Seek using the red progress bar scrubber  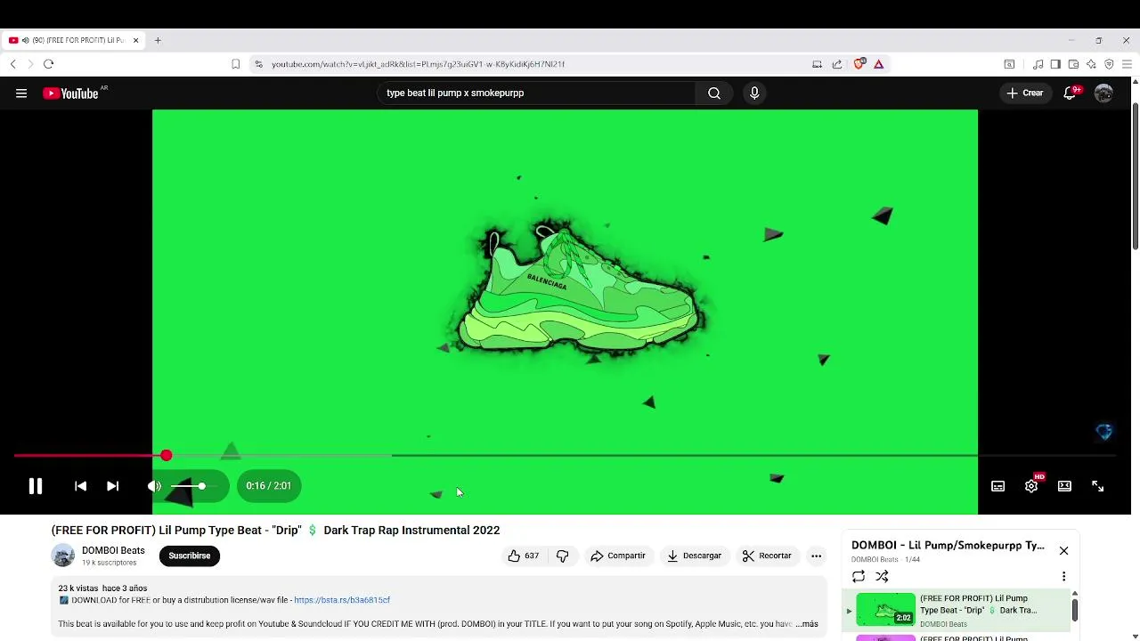click(x=166, y=456)
